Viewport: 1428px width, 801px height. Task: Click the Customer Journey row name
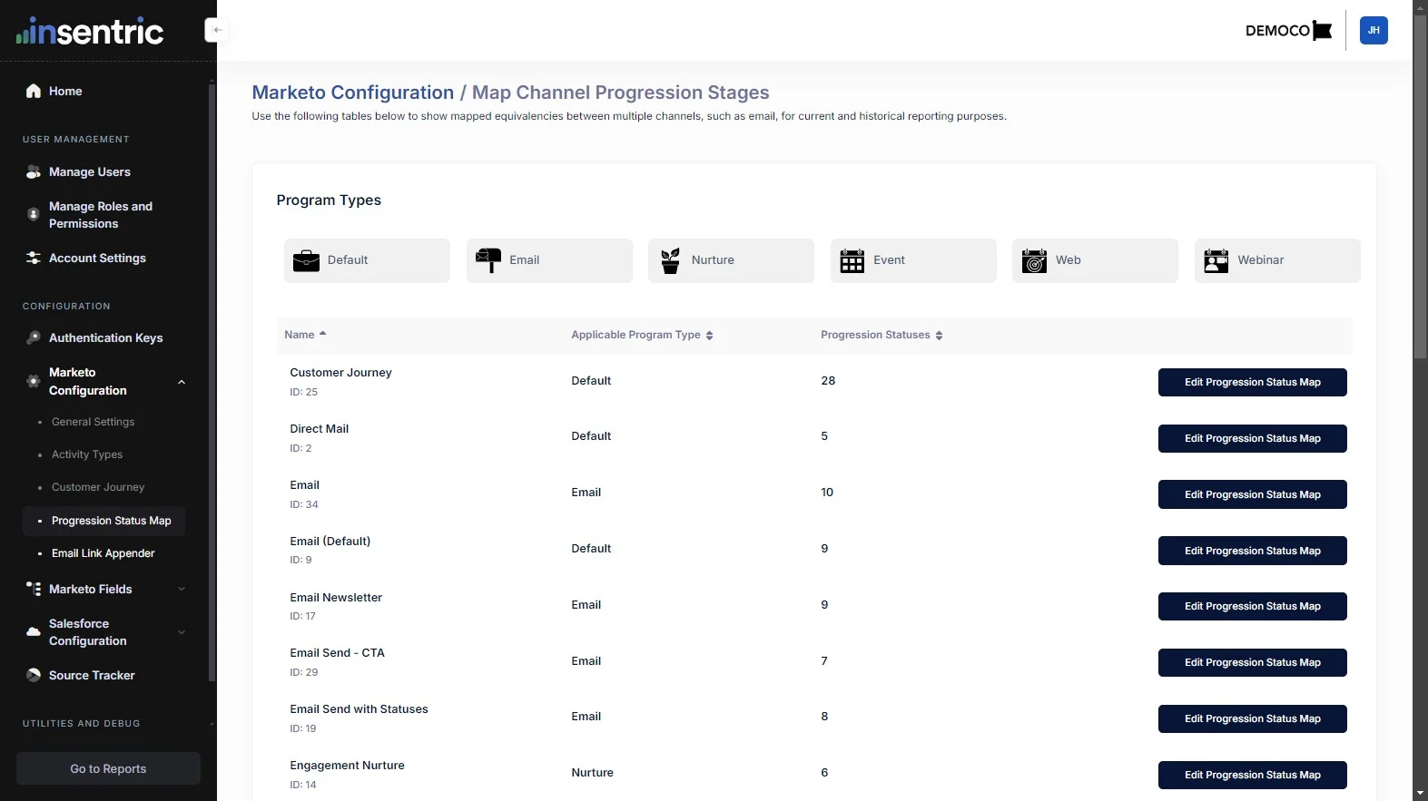coord(340,372)
